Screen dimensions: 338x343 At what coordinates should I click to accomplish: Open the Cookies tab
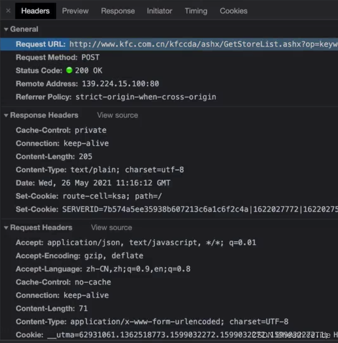[x=233, y=11]
